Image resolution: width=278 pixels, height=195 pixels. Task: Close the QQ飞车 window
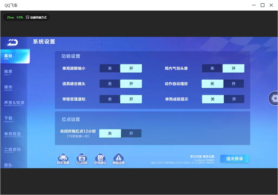[x=271, y=5]
